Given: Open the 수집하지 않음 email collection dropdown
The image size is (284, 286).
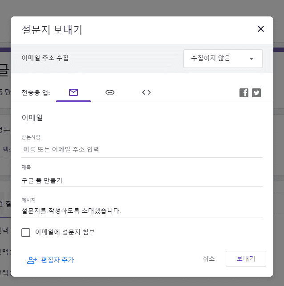Looking at the screenshot, I should click(x=223, y=59).
